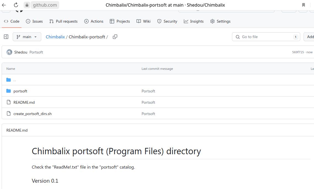Click the browser back arrow
Viewport: 314px width, 189px height.
(4, 5)
